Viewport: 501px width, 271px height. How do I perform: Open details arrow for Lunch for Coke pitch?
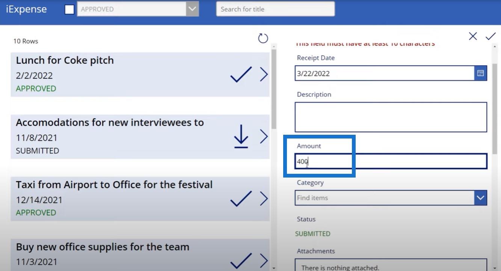click(x=264, y=74)
